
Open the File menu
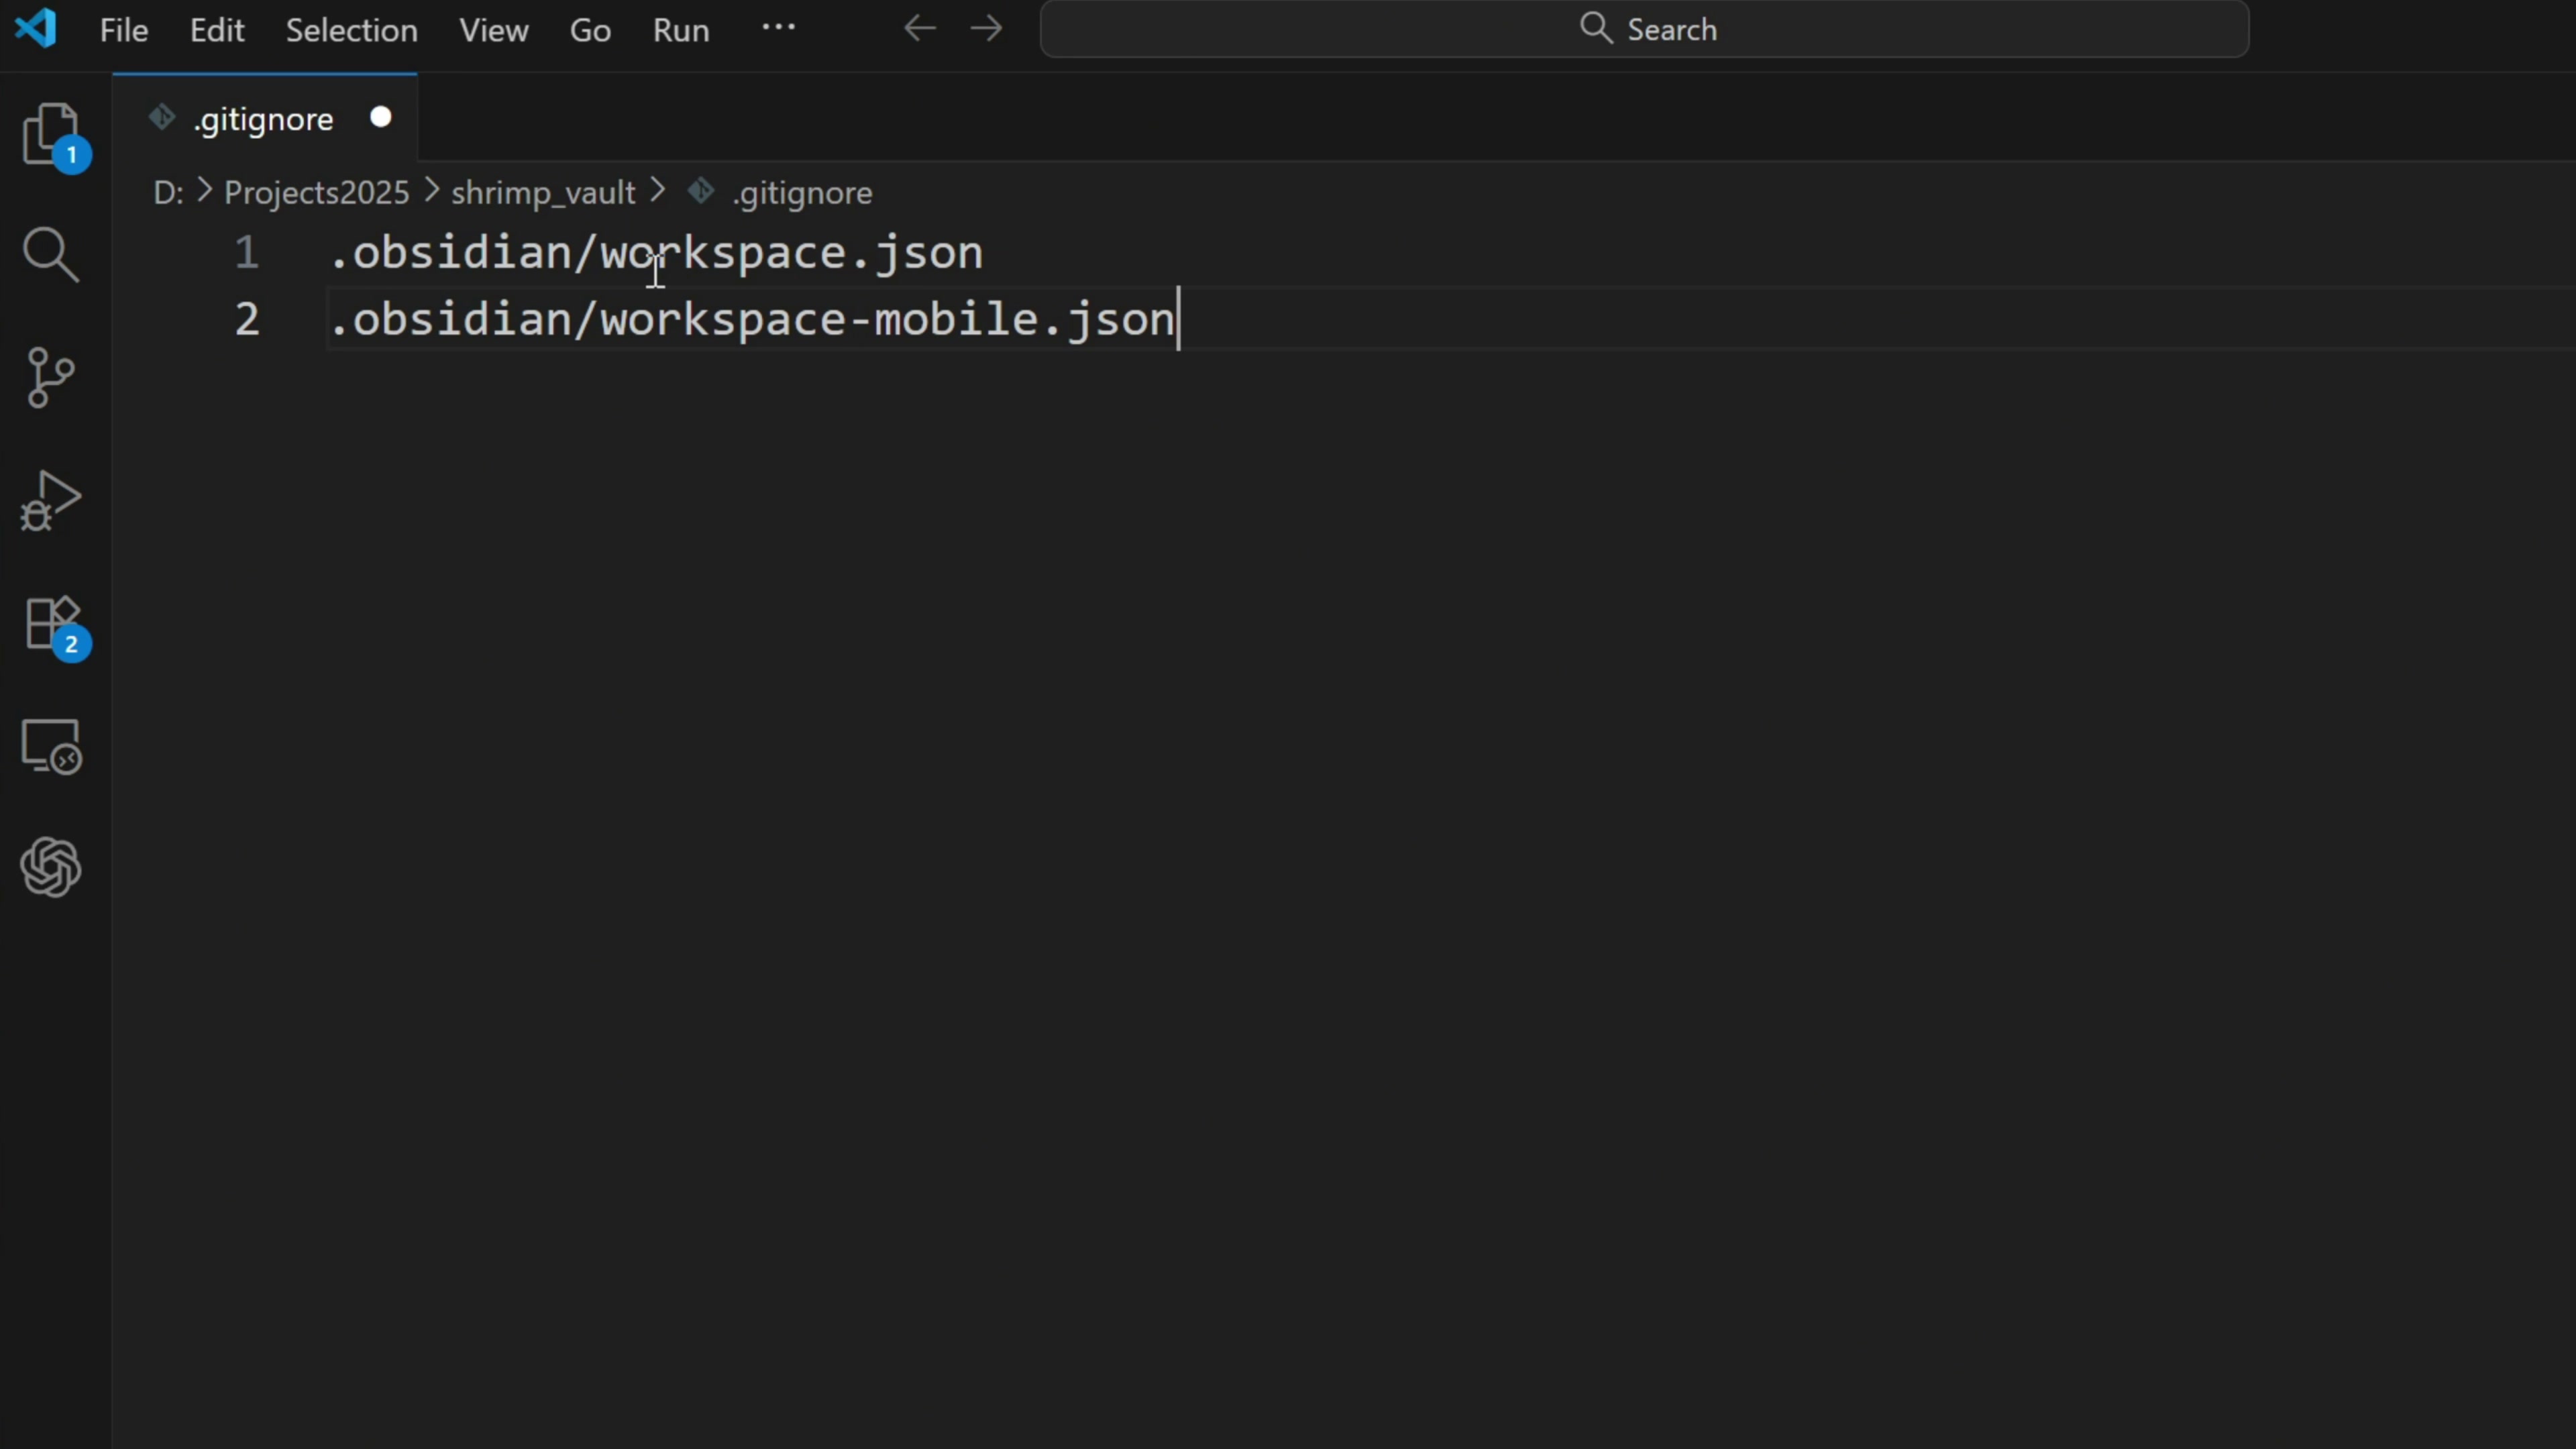pos(124,30)
